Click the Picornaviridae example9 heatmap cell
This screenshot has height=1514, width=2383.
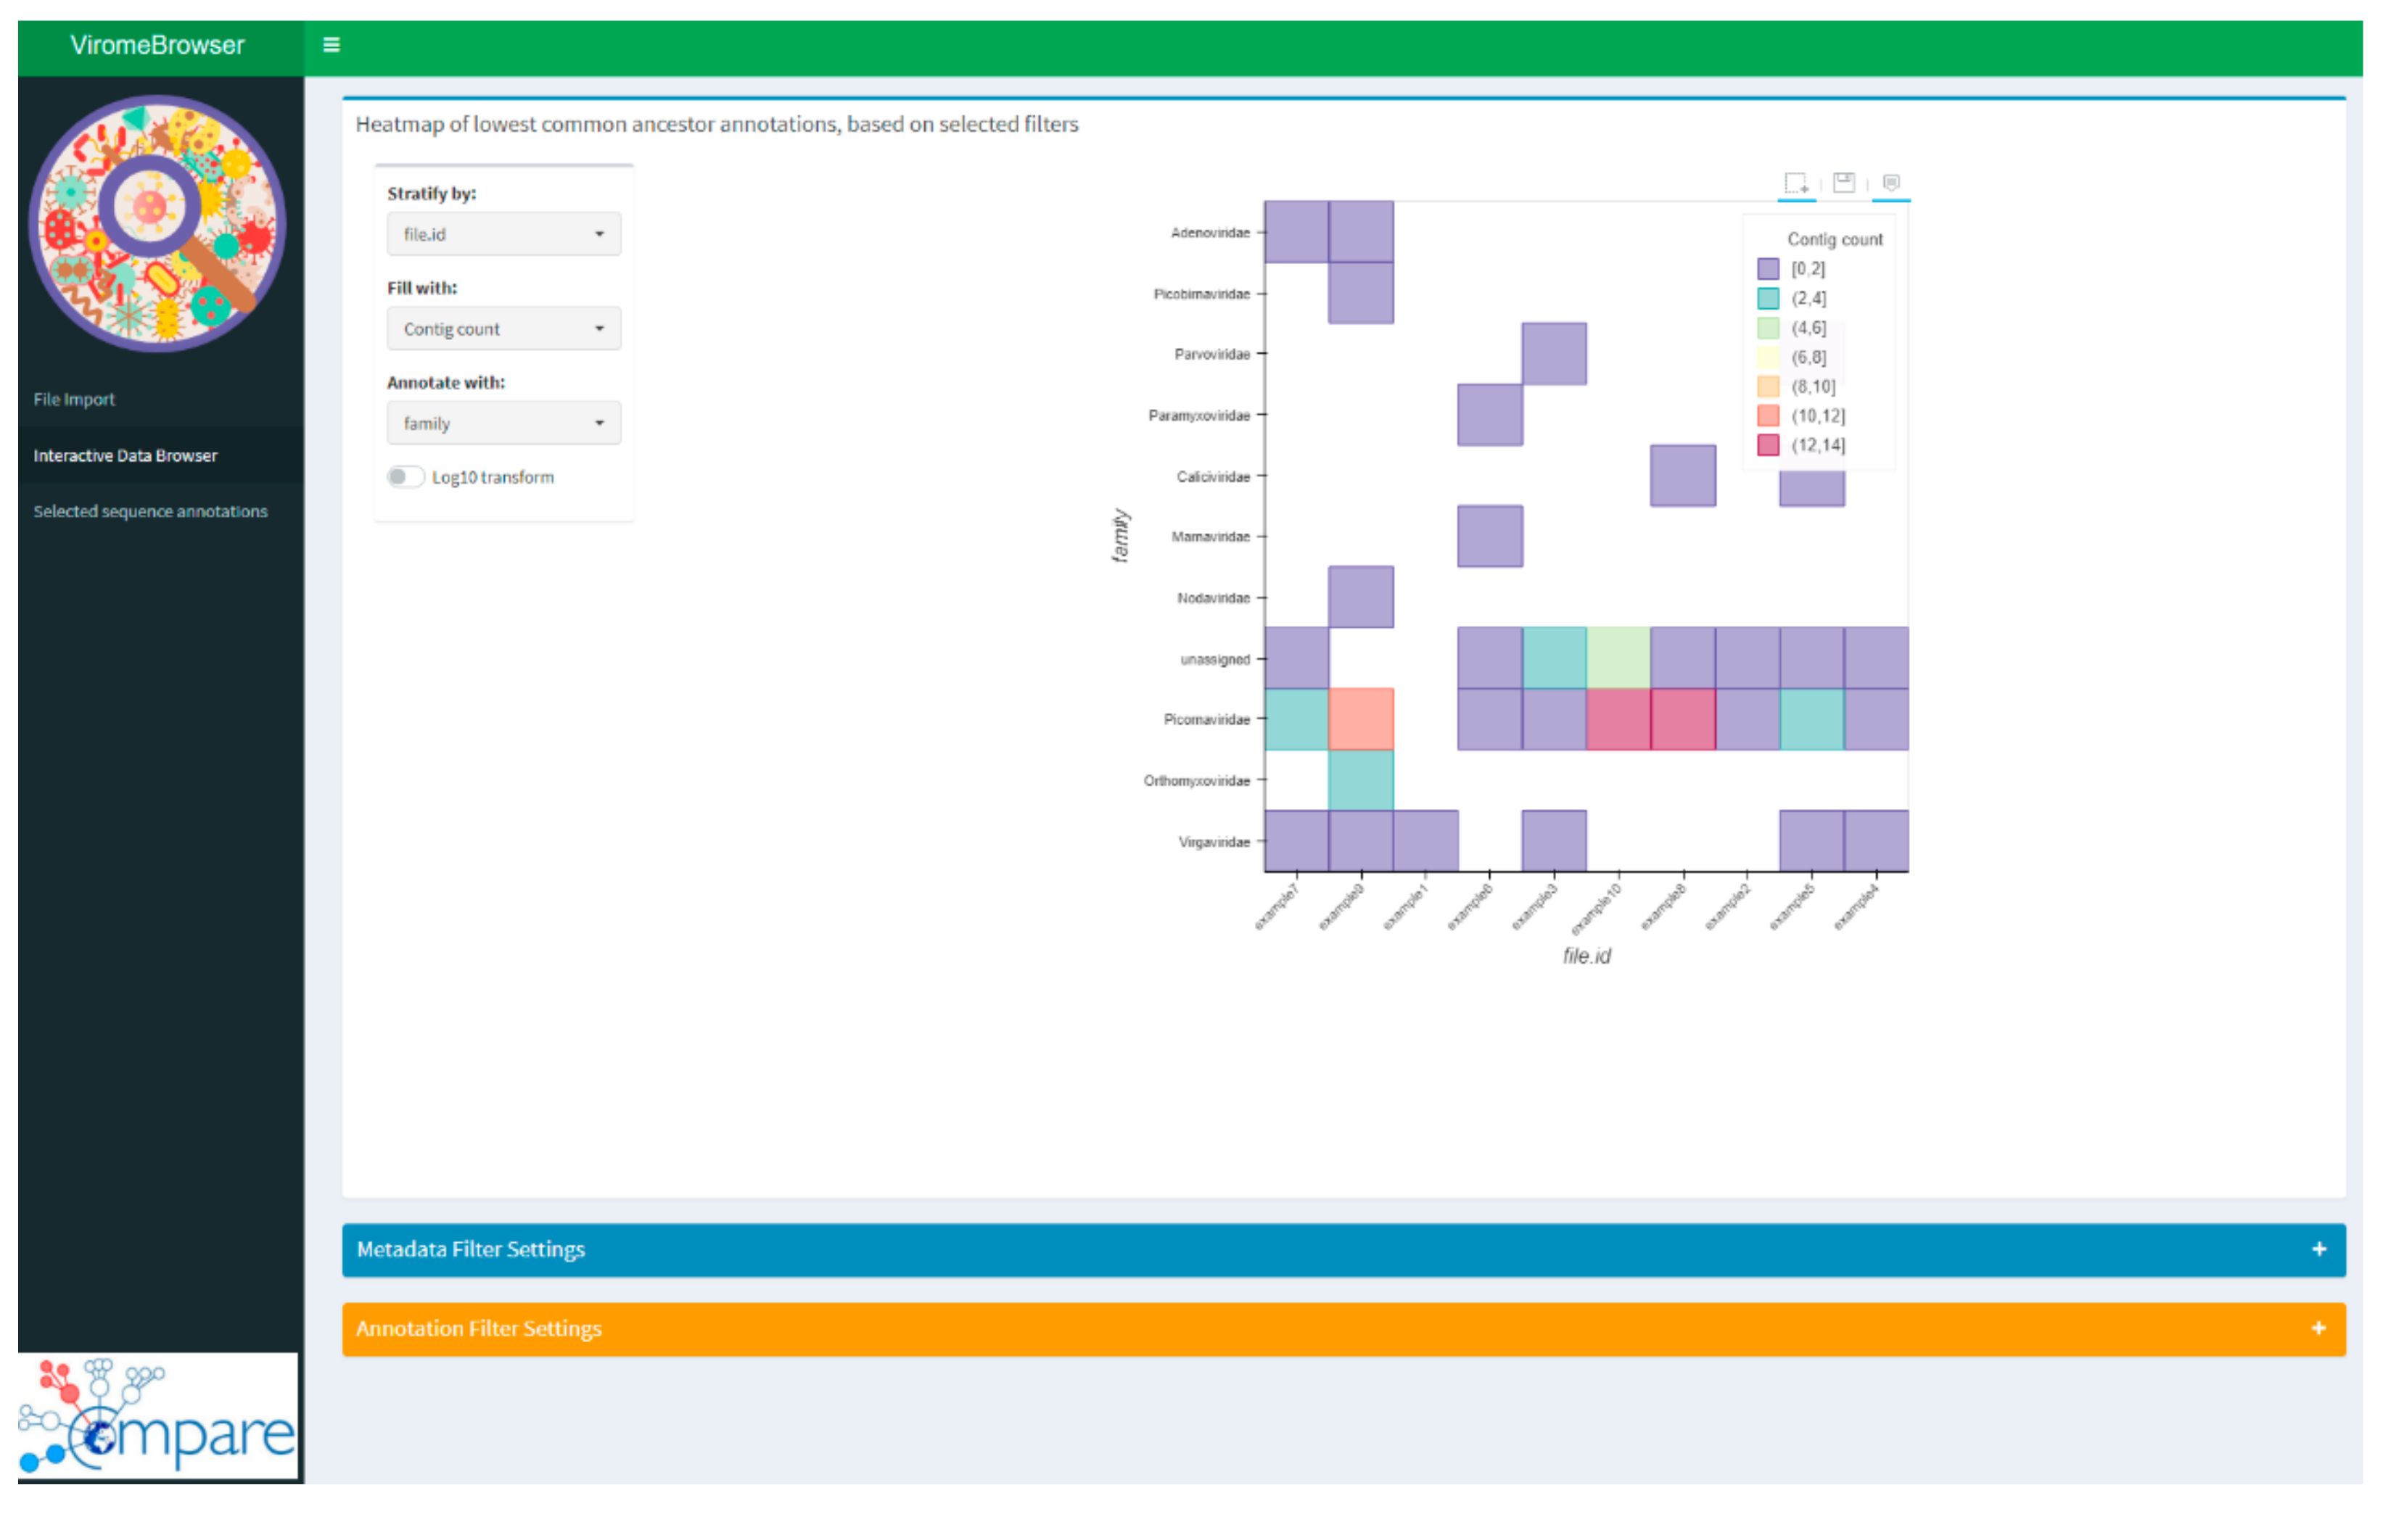click(x=1361, y=719)
